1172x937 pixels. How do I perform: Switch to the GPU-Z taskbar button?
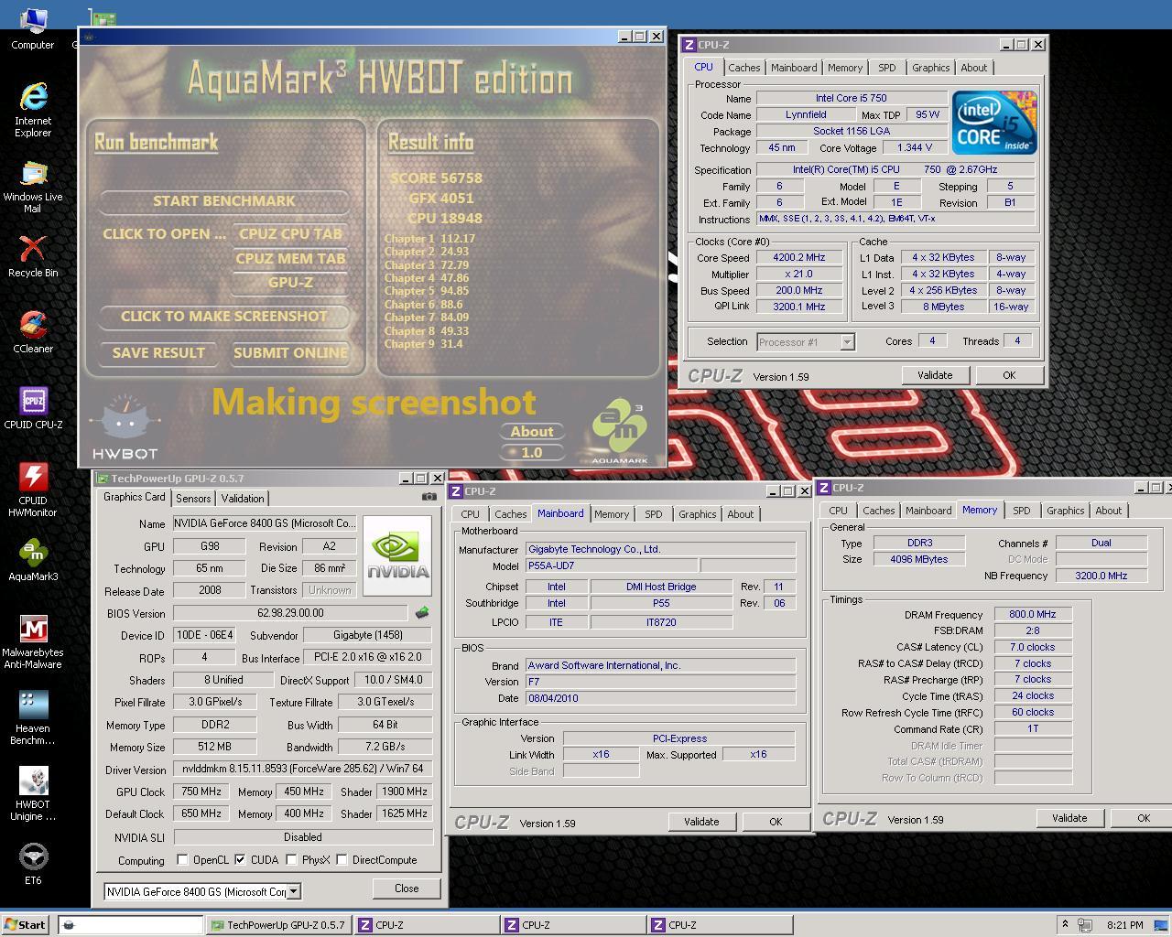[278, 925]
